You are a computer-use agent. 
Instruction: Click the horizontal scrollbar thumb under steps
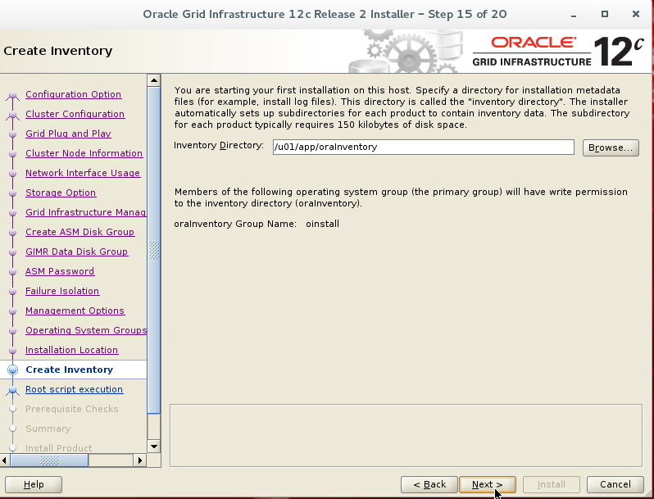pos(49,460)
